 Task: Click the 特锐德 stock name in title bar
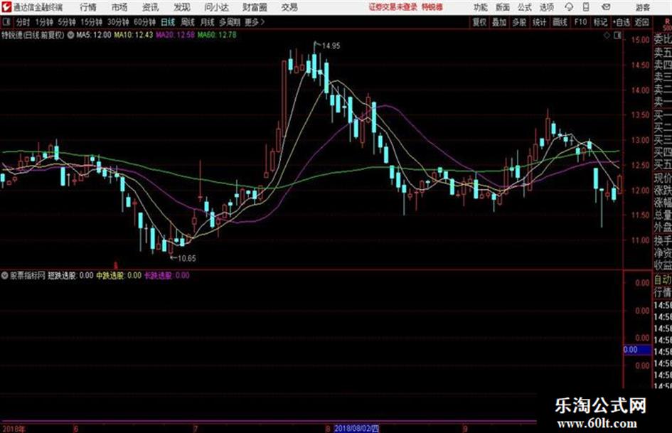tap(432, 7)
